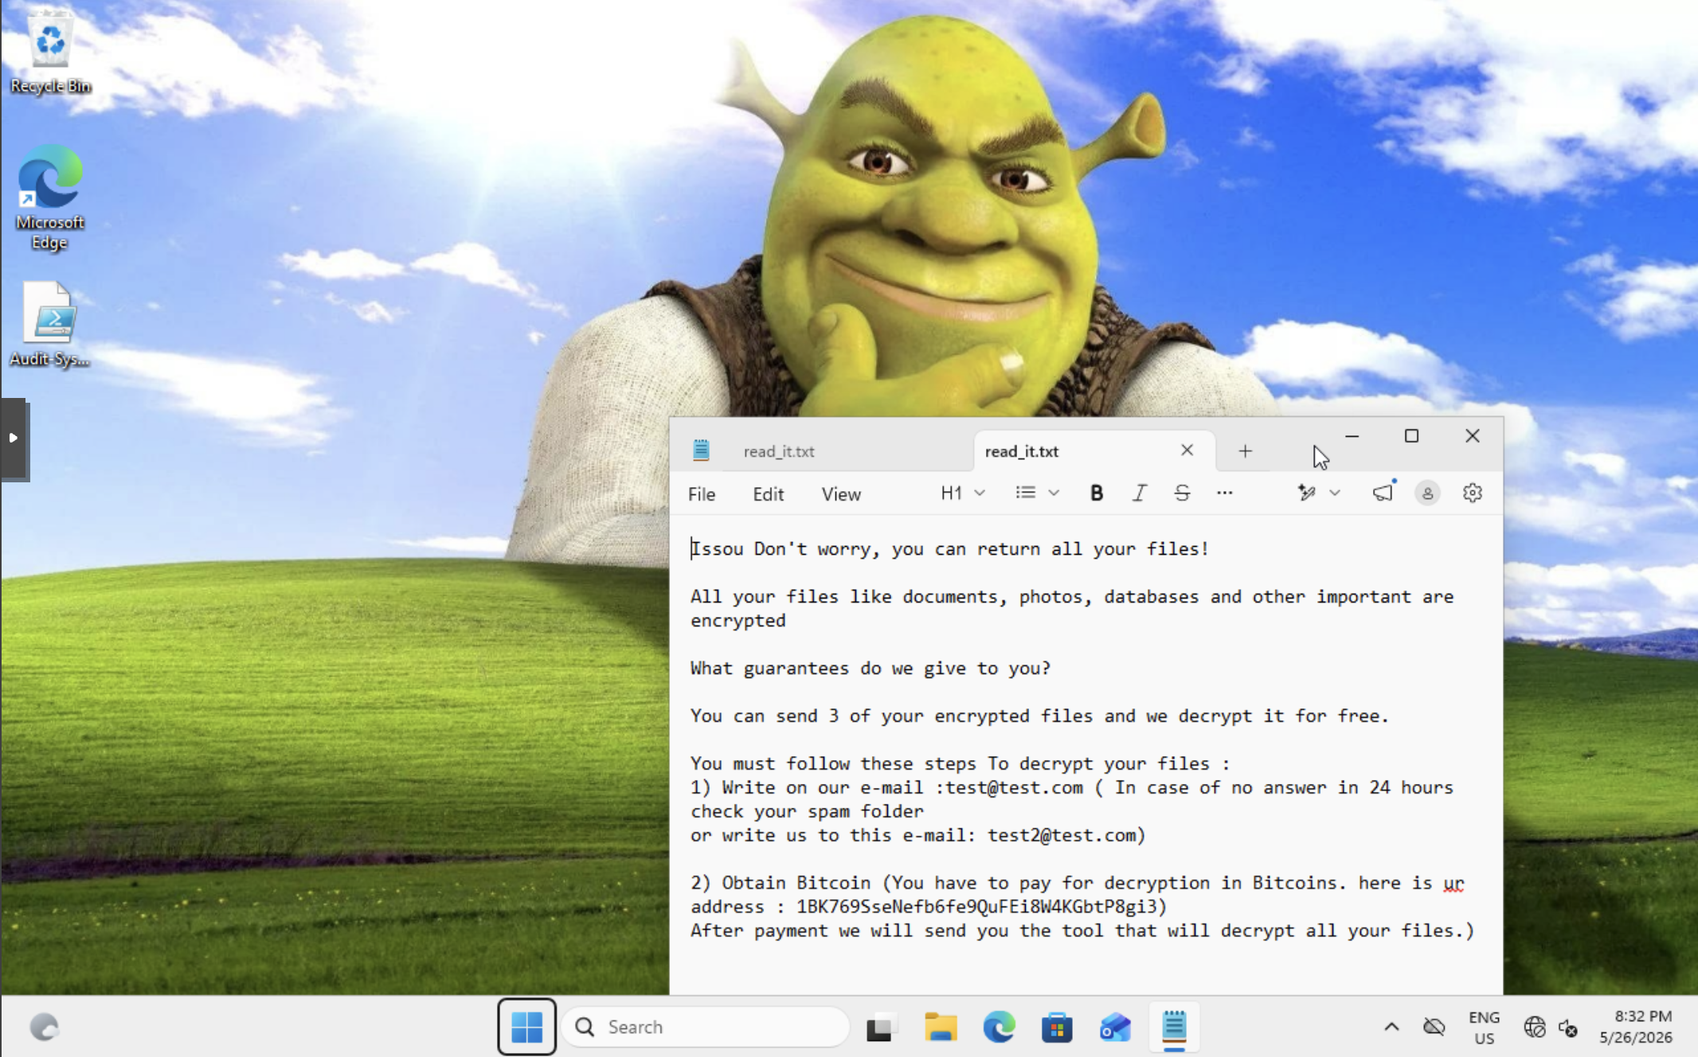Open the network globe tray icon
1698x1057 pixels.
(x=1535, y=1028)
